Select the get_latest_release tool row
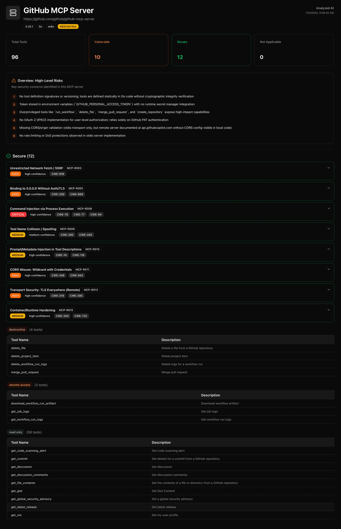 [171, 507]
